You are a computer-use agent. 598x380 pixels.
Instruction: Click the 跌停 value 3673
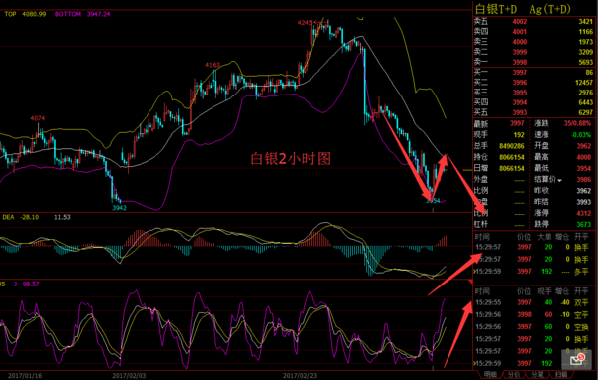coord(583,224)
